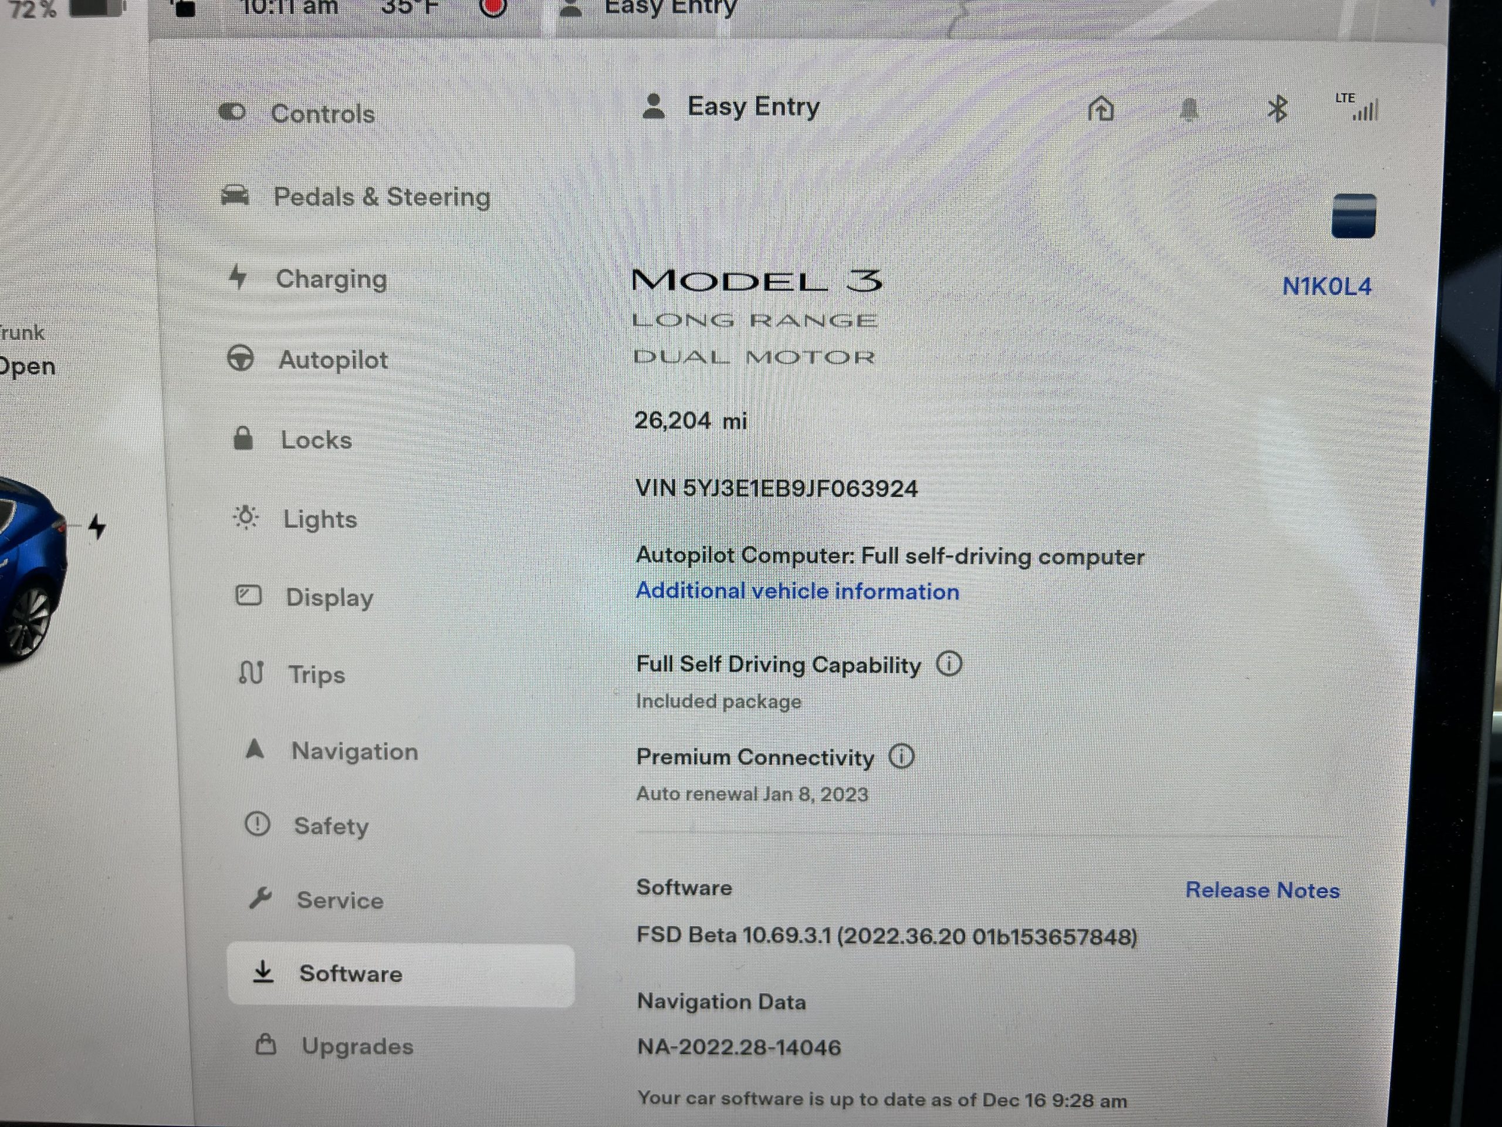
Task: Click Premium Connectivity info icon
Action: point(901,756)
